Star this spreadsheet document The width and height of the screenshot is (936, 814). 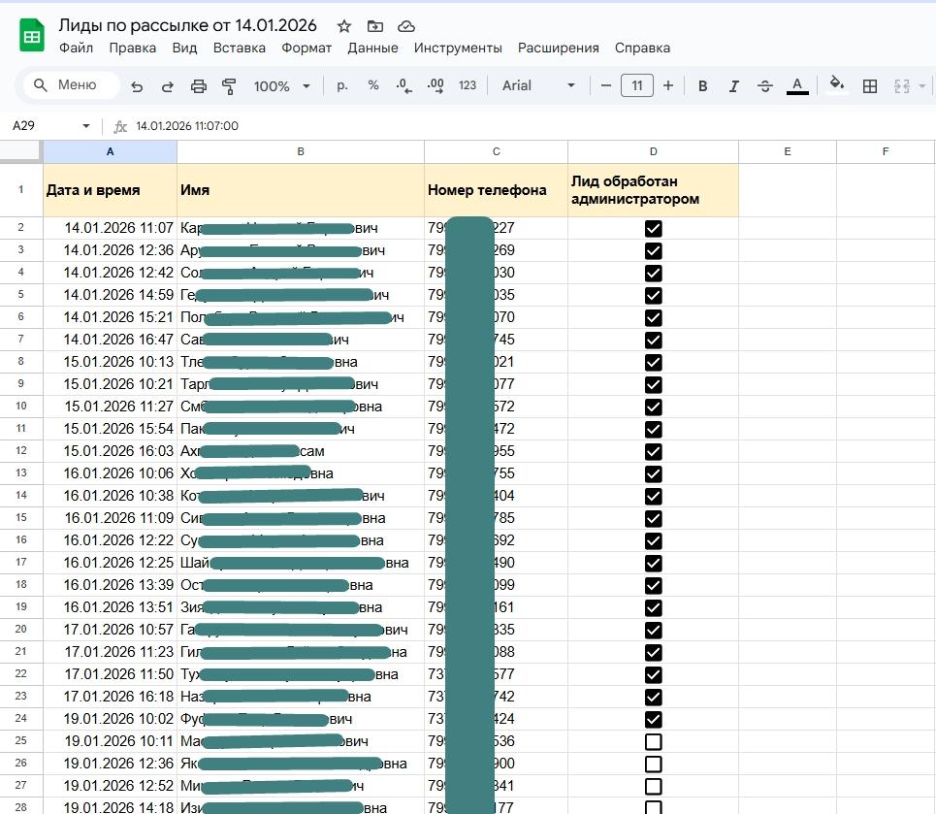tap(344, 26)
